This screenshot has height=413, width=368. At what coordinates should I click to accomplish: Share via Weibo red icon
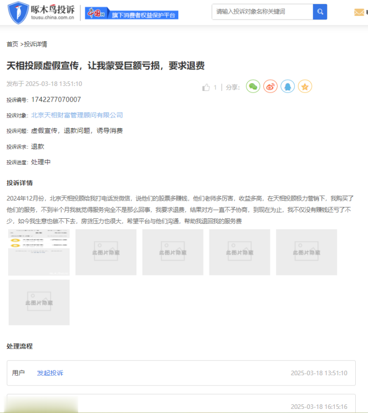point(270,86)
